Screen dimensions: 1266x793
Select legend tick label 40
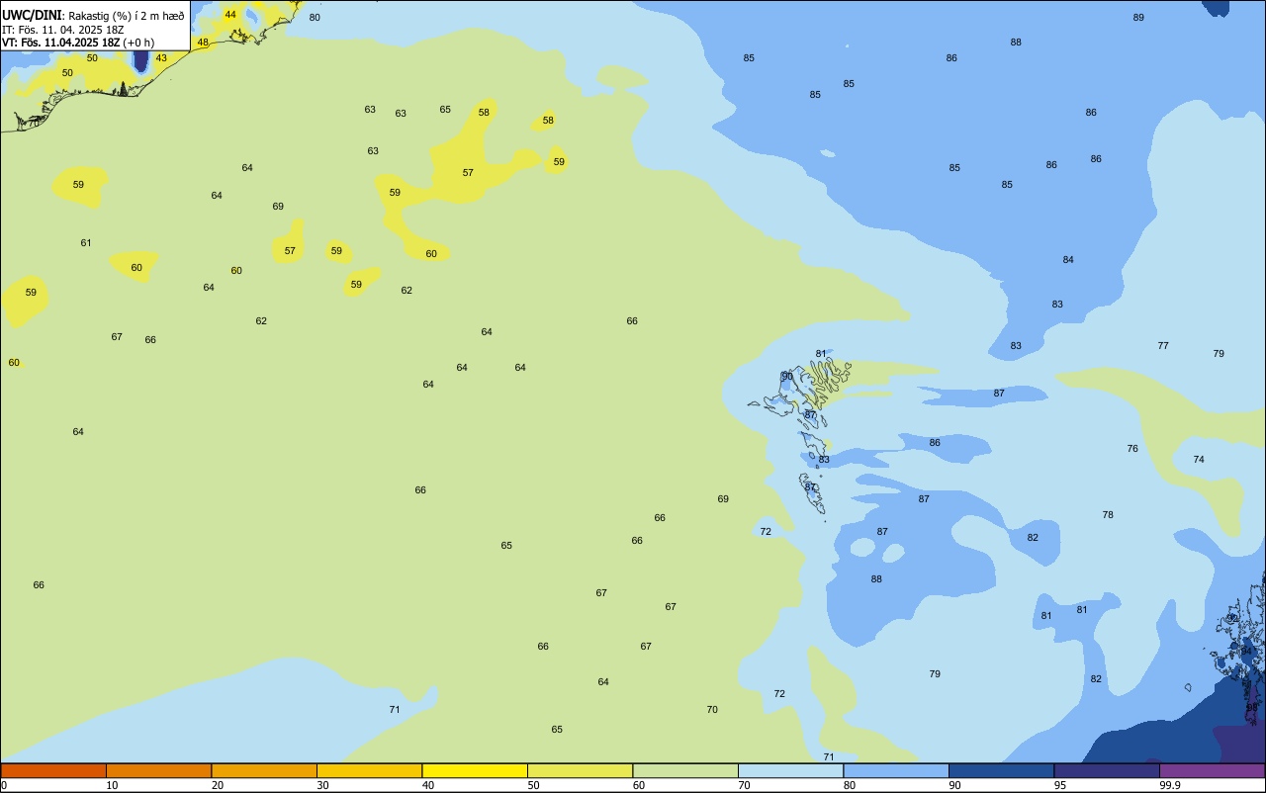click(x=428, y=785)
